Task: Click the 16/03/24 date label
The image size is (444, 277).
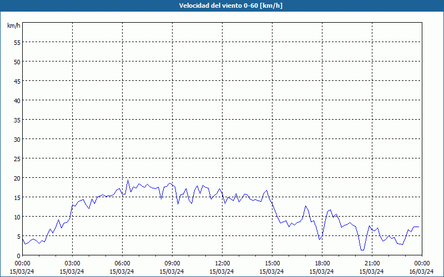Action: coord(421,271)
